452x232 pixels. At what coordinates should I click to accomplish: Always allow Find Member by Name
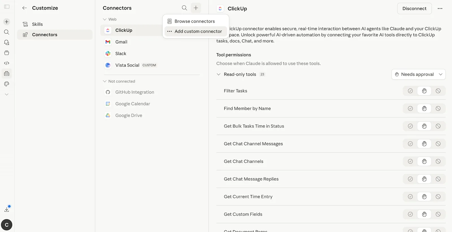[x=410, y=109]
